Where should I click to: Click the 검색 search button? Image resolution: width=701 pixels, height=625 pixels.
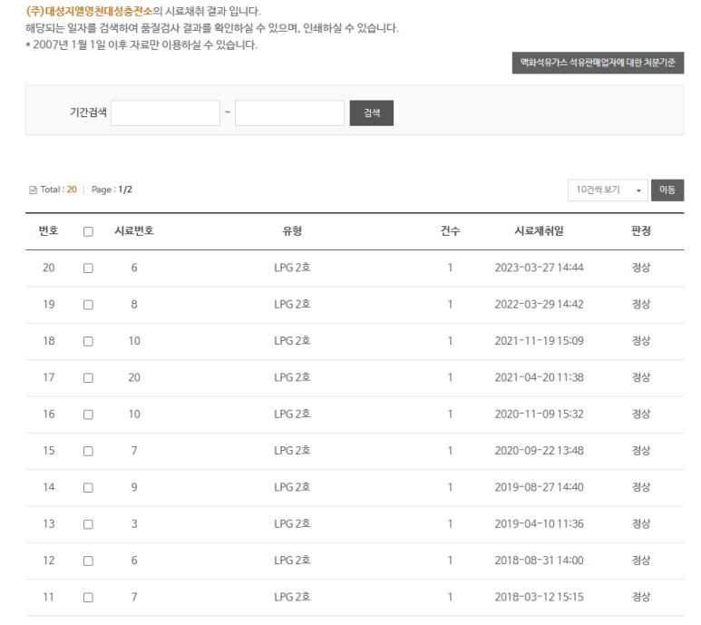pos(371,113)
